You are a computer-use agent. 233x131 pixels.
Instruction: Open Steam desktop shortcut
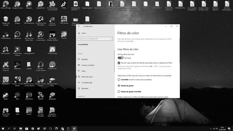(6, 96)
